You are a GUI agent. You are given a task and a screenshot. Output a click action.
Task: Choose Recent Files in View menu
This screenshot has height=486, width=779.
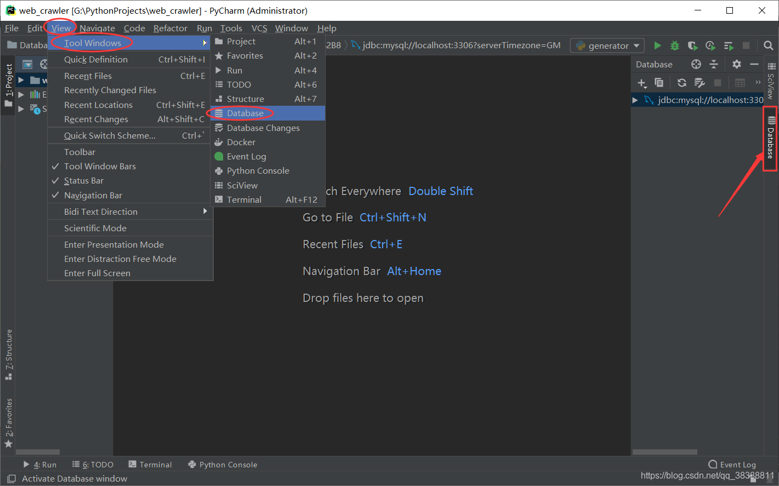pos(130,76)
